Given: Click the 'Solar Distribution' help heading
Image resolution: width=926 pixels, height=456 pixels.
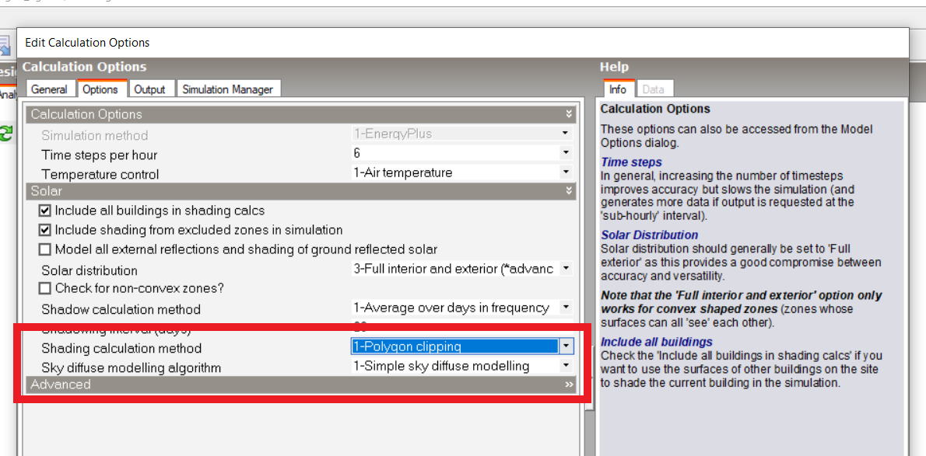Looking at the screenshot, I should click(x=650, y=235).
